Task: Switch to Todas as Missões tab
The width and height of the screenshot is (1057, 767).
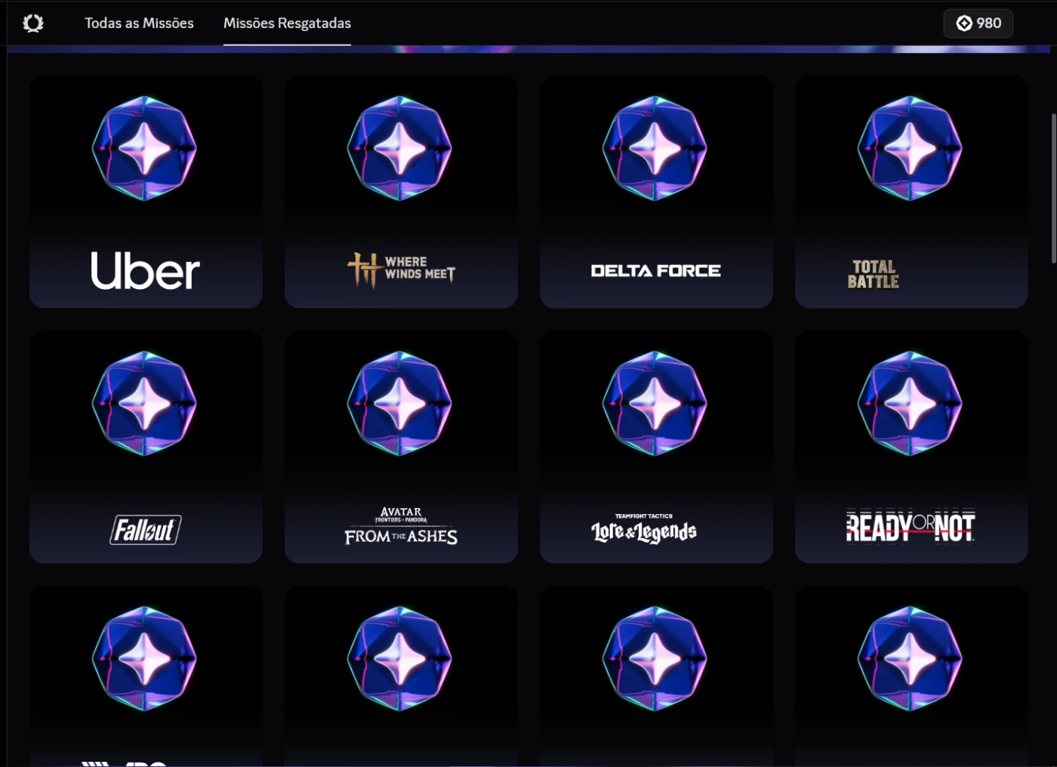Action: (x=139, y=23)
